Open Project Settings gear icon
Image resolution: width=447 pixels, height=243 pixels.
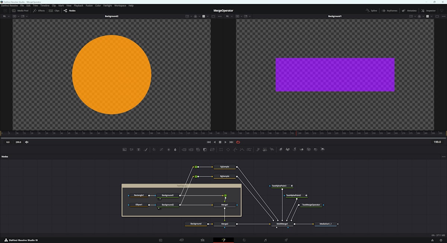(441, 240)
